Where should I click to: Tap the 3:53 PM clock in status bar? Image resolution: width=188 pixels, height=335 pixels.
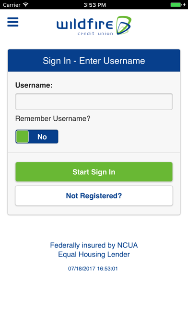(94, 5)
